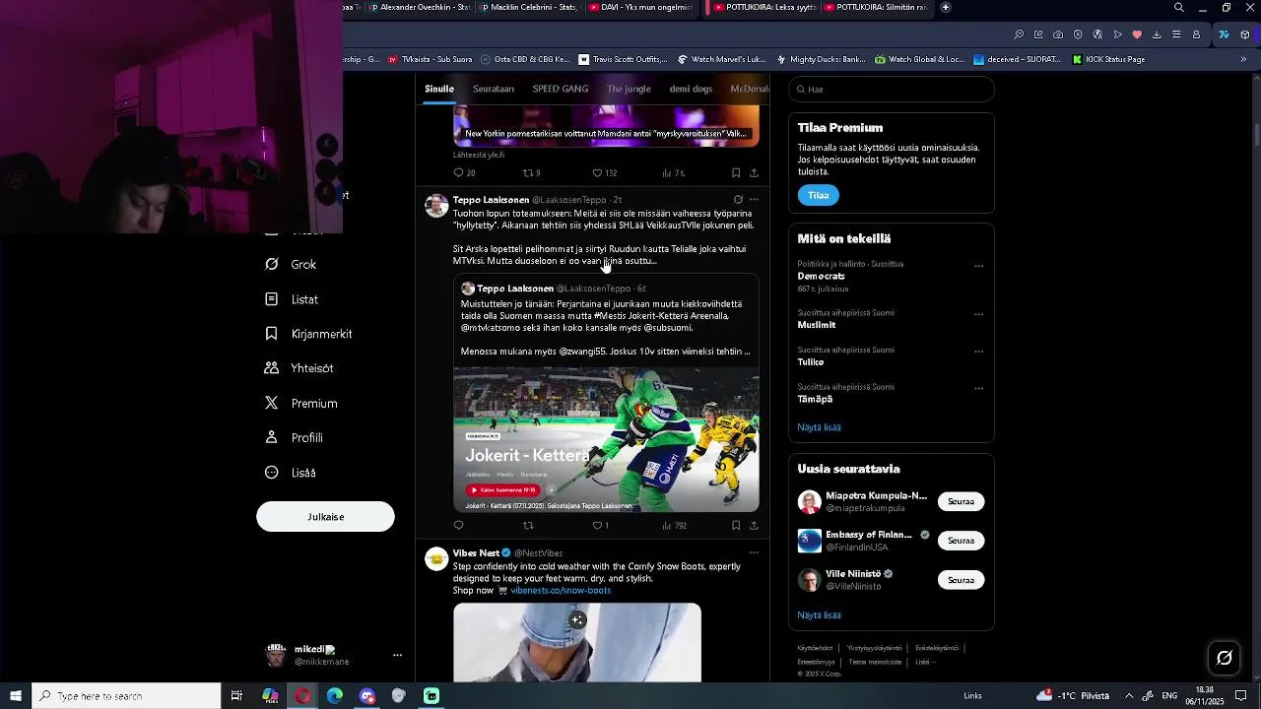
Task: Follow Ville Niinistö with Seuraa button
Action: click(961, 580)
